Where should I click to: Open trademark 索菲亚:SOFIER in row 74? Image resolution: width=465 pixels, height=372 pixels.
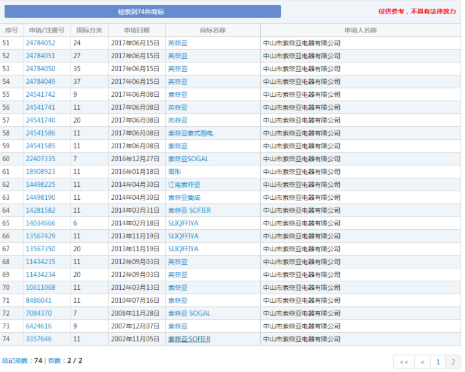[x=189, y=340]
